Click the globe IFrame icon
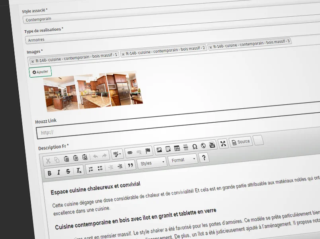This screenshot has height=239, width=320. (x=203, y=145)
